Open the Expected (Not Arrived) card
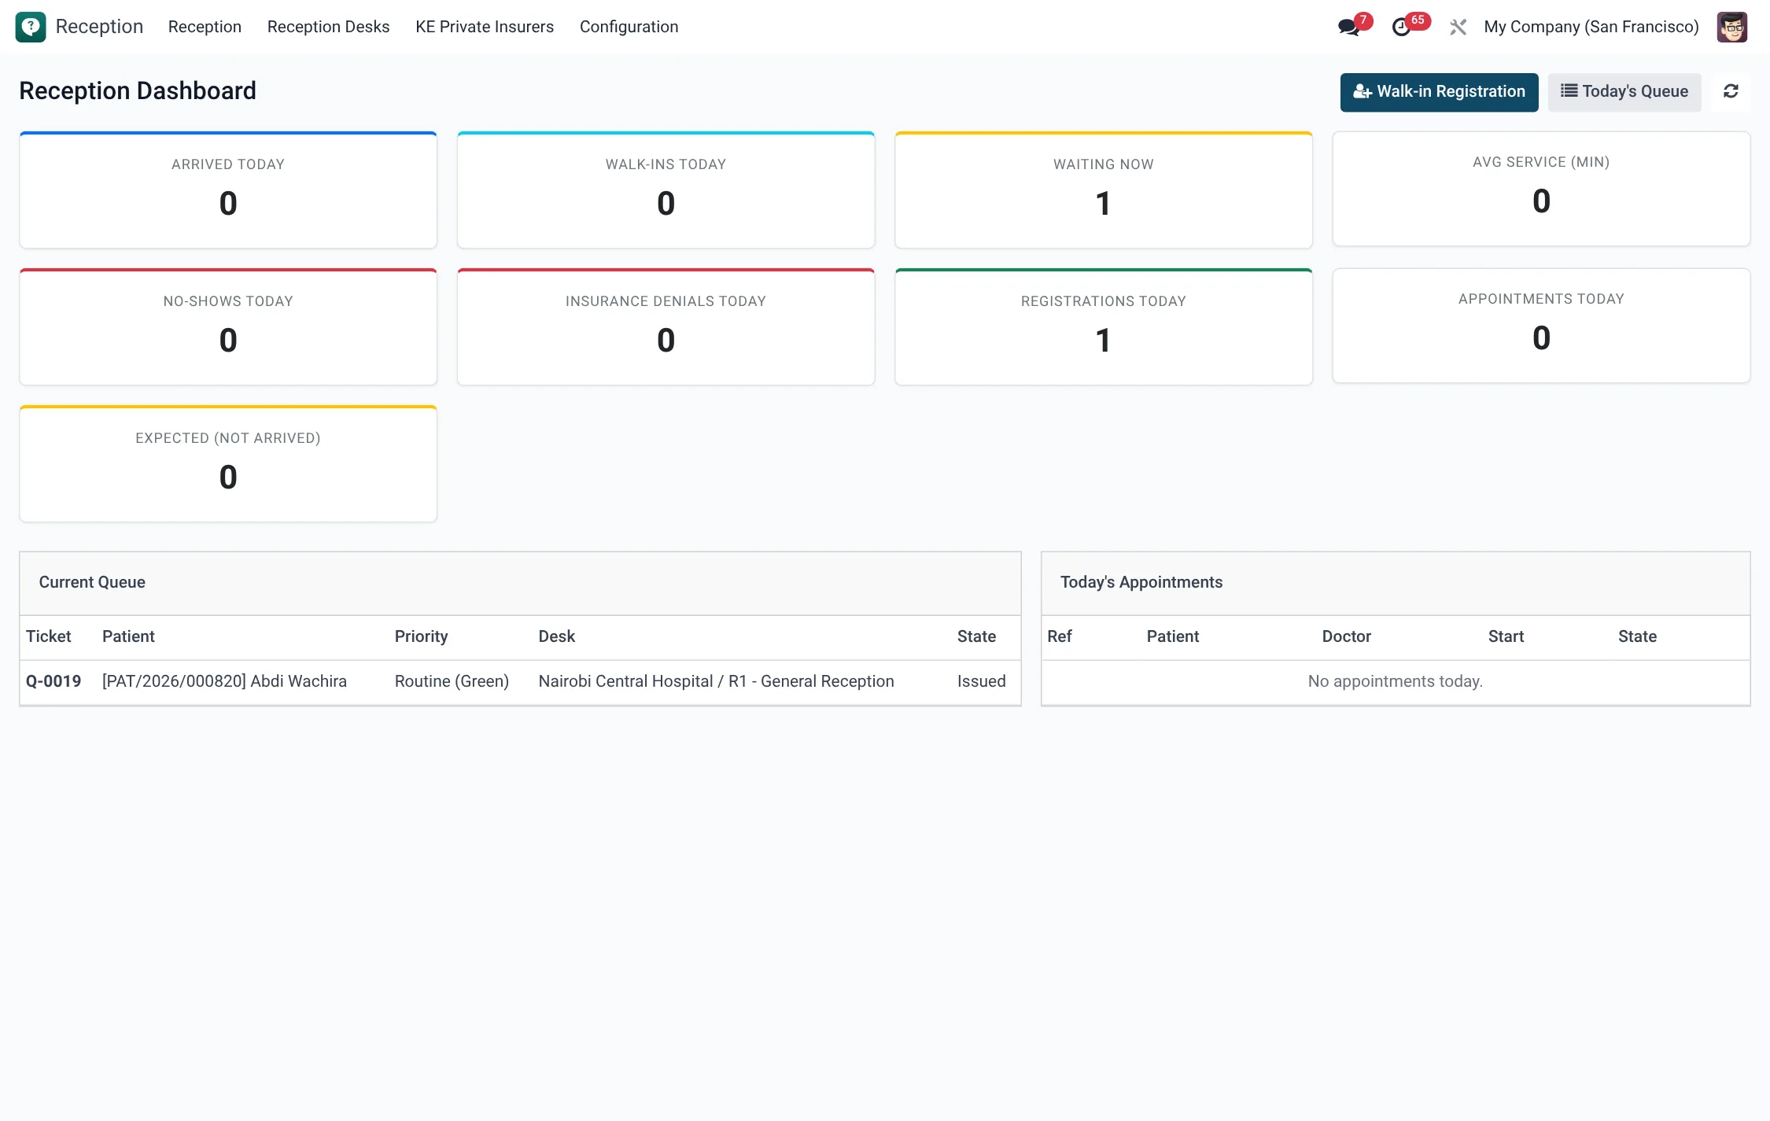This screenshot has width=1770, height=1121. pyautogui.click(x=228, y=463)
